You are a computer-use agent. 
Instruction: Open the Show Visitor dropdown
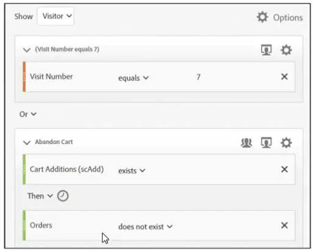(x=56, y=16)
